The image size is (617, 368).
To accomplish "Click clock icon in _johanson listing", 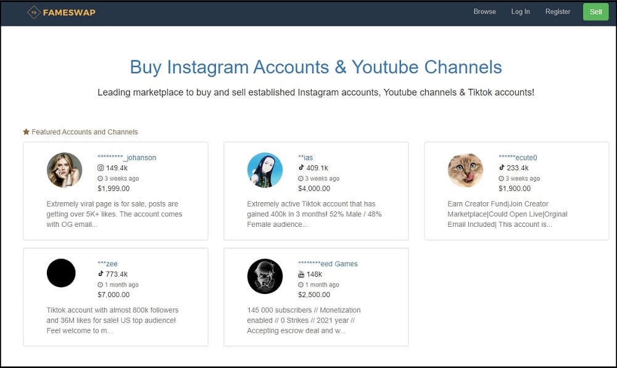I will (x=100, y=179).
